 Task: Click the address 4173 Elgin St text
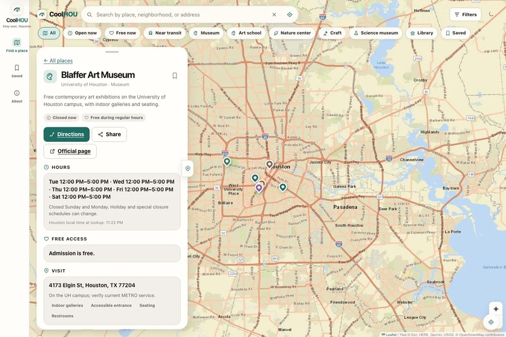[92, 285]
